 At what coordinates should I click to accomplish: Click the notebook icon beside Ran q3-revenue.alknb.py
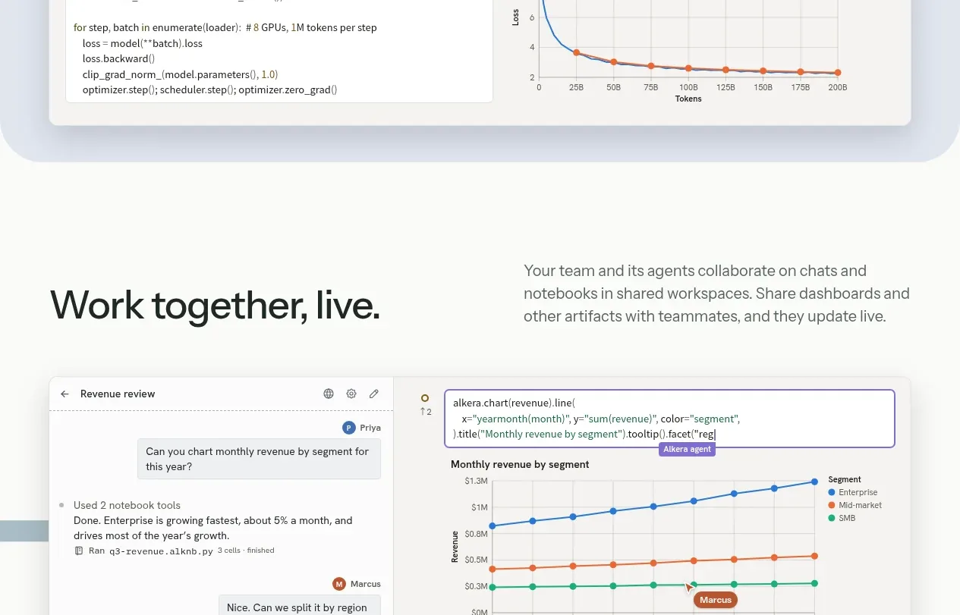pyautogui.click(x=78, y=551)
